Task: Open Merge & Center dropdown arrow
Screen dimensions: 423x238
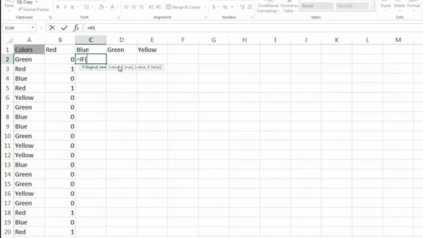Action: coord(204,7)
